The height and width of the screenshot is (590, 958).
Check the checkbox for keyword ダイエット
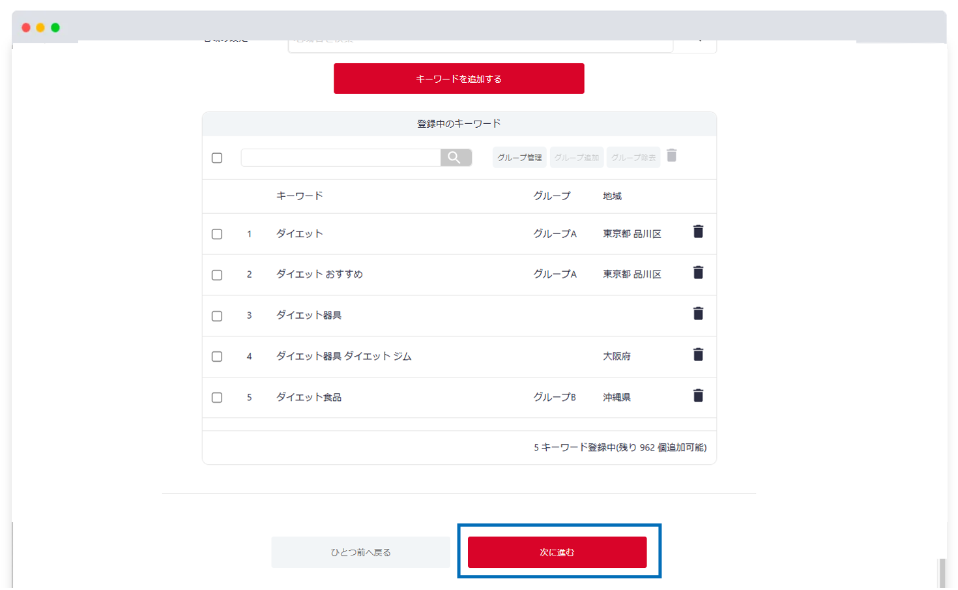[x=217, y=233]
